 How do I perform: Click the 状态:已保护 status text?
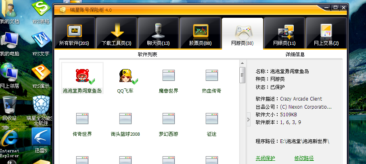[x=270, y=87]
